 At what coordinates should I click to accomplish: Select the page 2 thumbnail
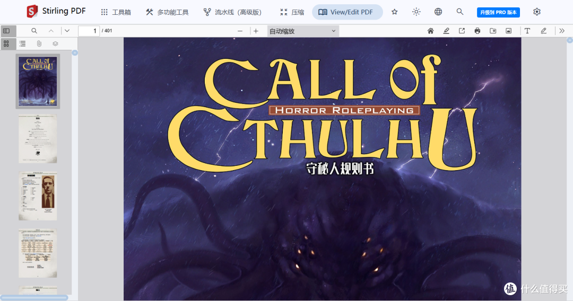click(x=38, y=139)
